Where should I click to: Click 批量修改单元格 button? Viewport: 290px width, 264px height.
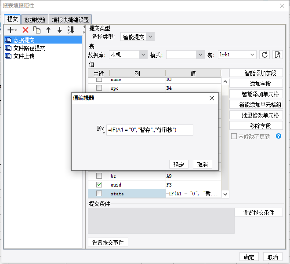(x=256, y=115)
